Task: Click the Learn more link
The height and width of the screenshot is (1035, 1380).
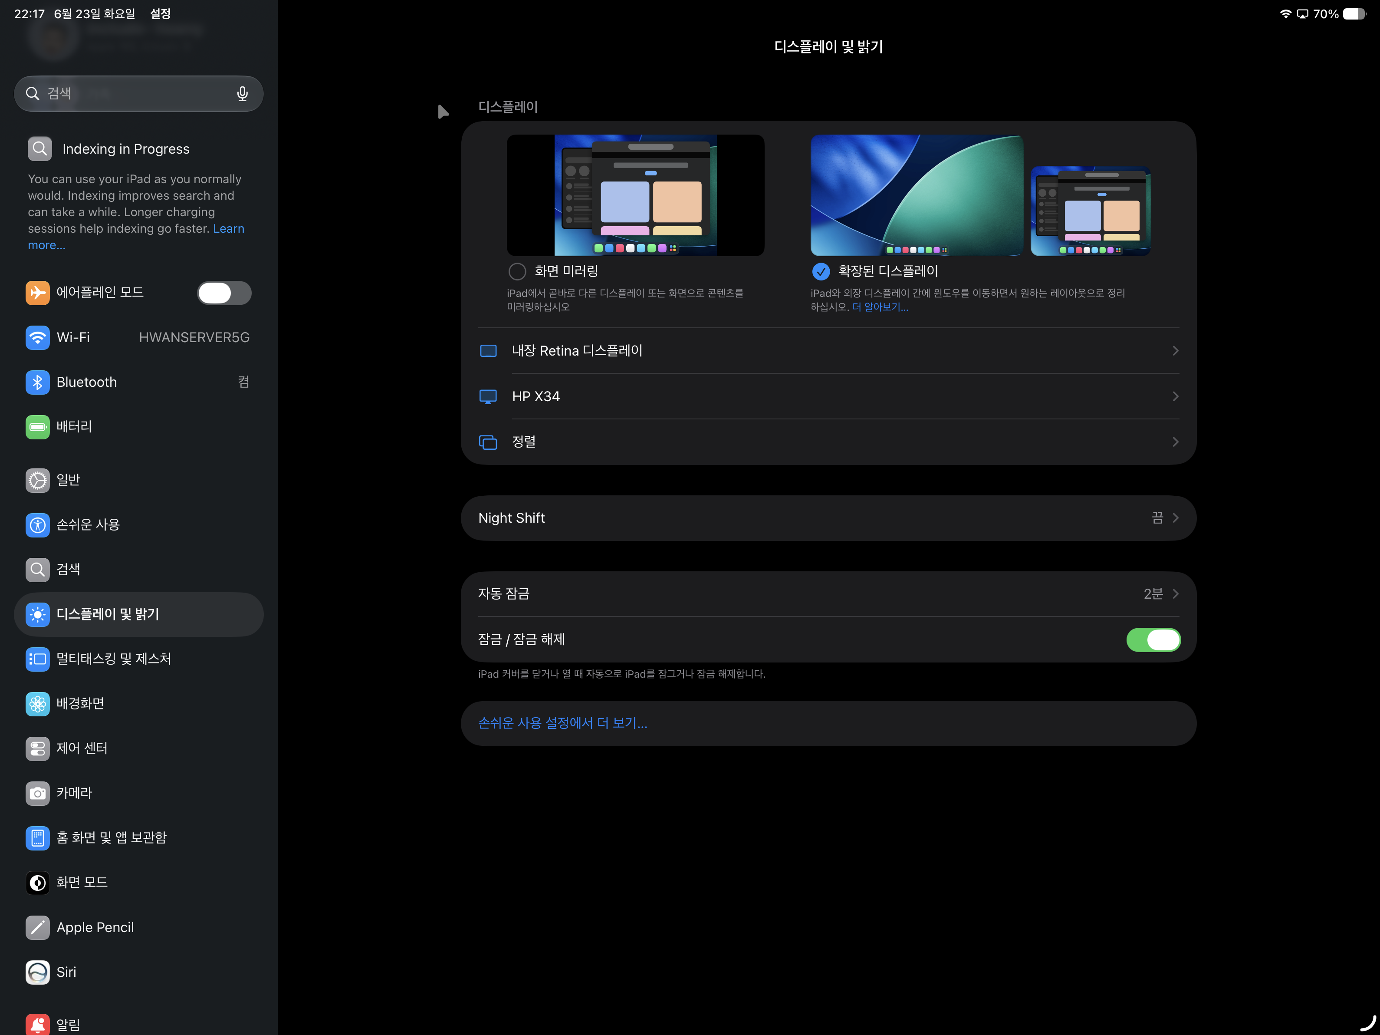Action: pos(229,229)
